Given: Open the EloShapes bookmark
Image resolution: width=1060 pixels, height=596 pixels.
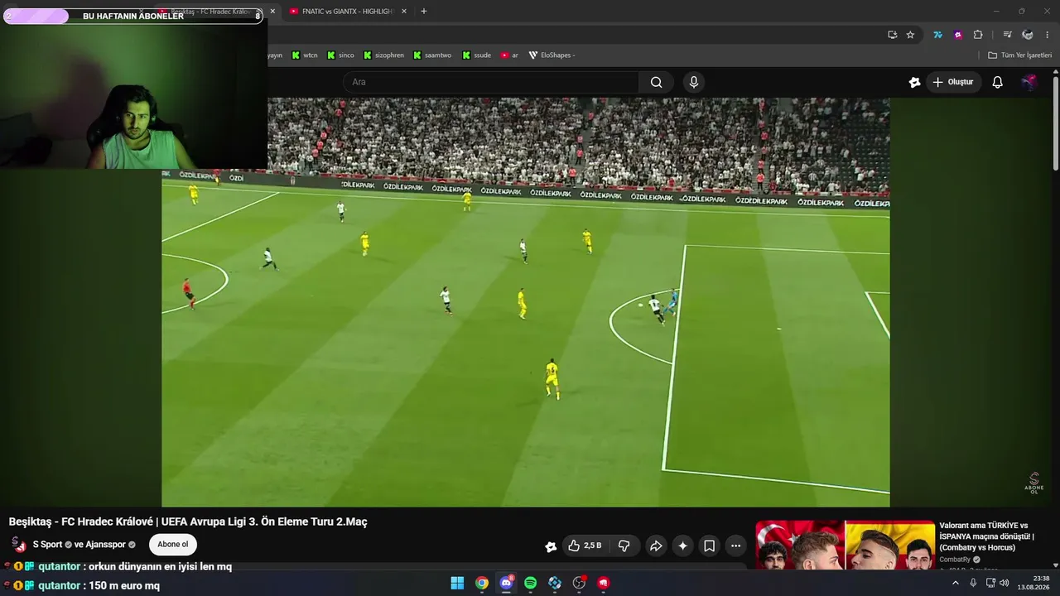Looking at the screenshot, I should tap(552, 55).
